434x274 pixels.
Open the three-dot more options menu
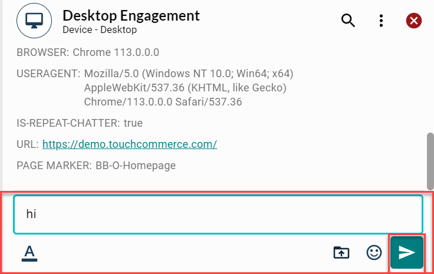[x=381, y=21]
